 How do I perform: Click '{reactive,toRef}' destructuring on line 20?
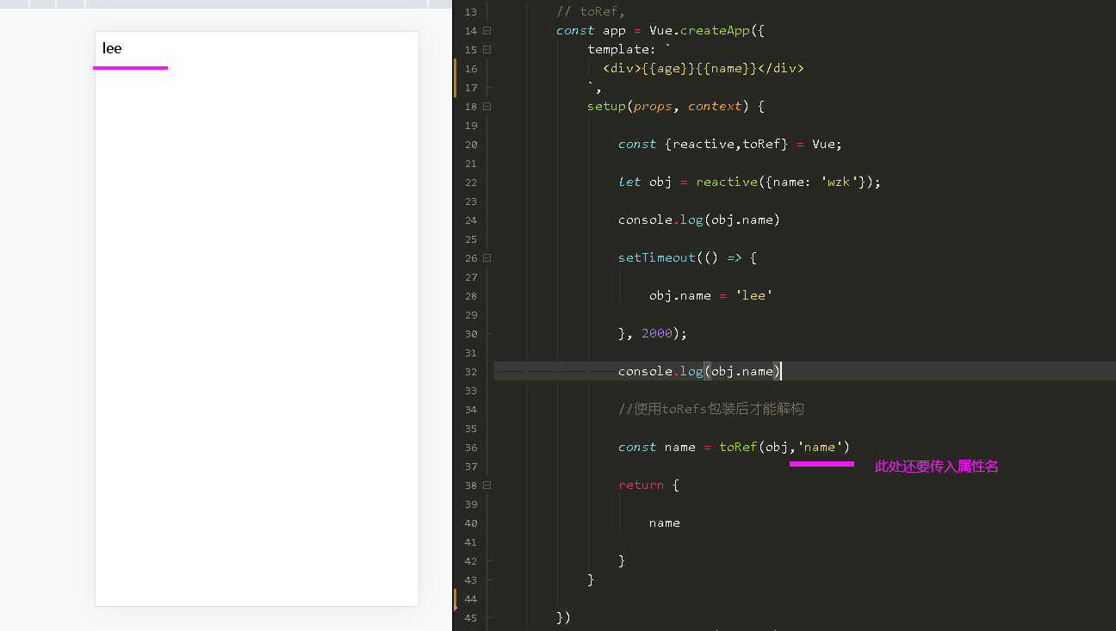[x=727, y=144]
